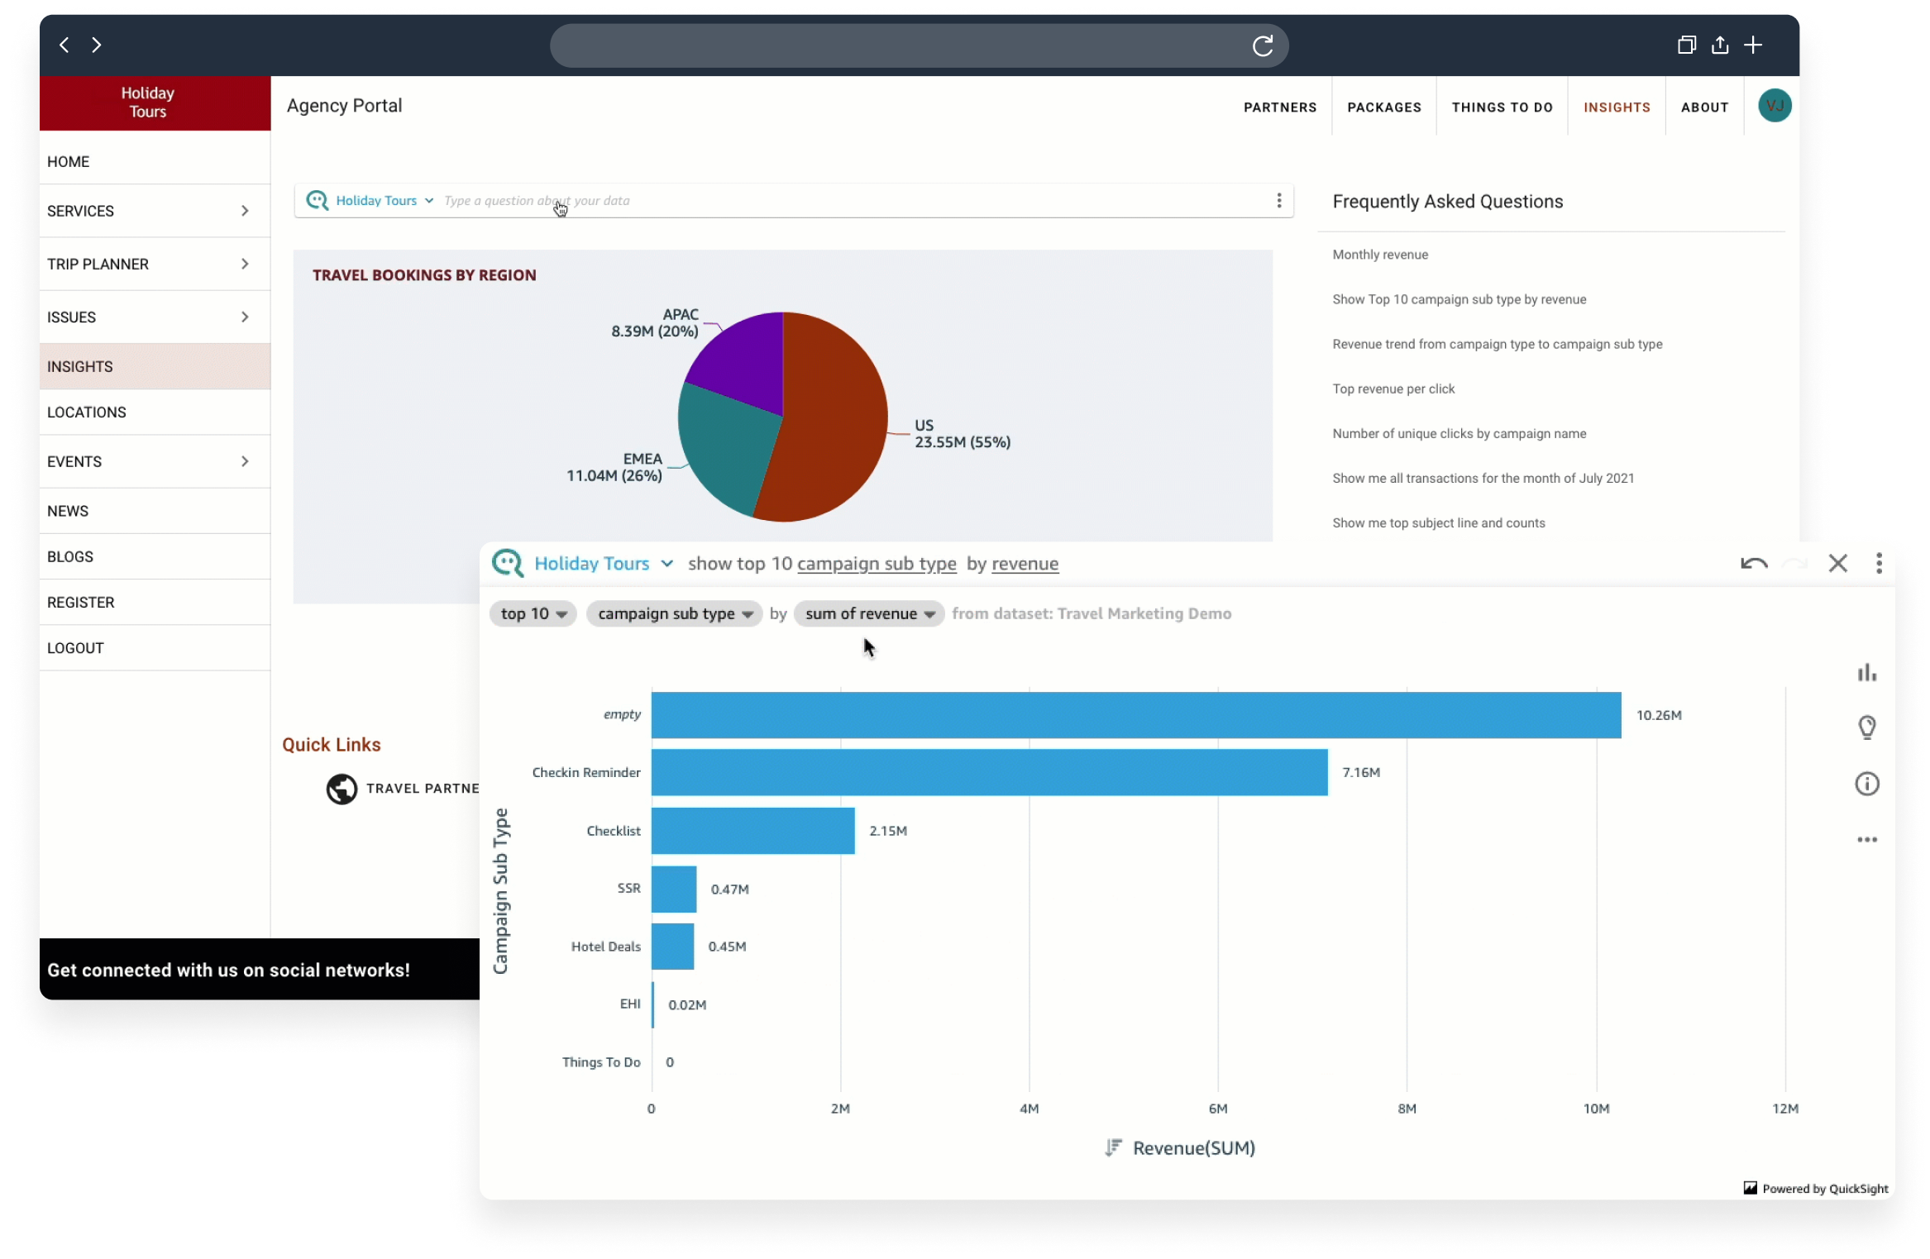1930x1259 pixels.
Task: Click the Q search icon in top search bar
Action: [317, 200]
